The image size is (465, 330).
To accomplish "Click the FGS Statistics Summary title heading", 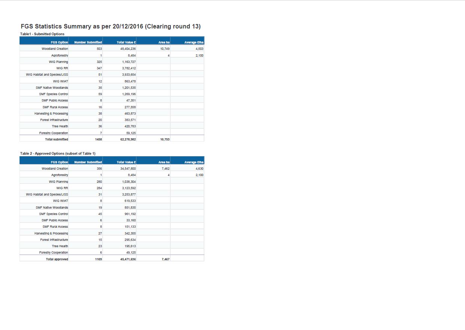I will point(111,27).
